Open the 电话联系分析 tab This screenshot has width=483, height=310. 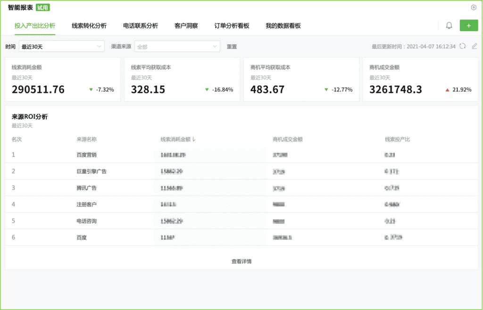(141, 26)
